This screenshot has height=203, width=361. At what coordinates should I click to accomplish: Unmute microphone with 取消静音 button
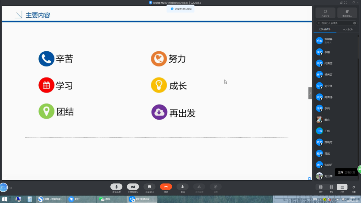tap(116, 187)
